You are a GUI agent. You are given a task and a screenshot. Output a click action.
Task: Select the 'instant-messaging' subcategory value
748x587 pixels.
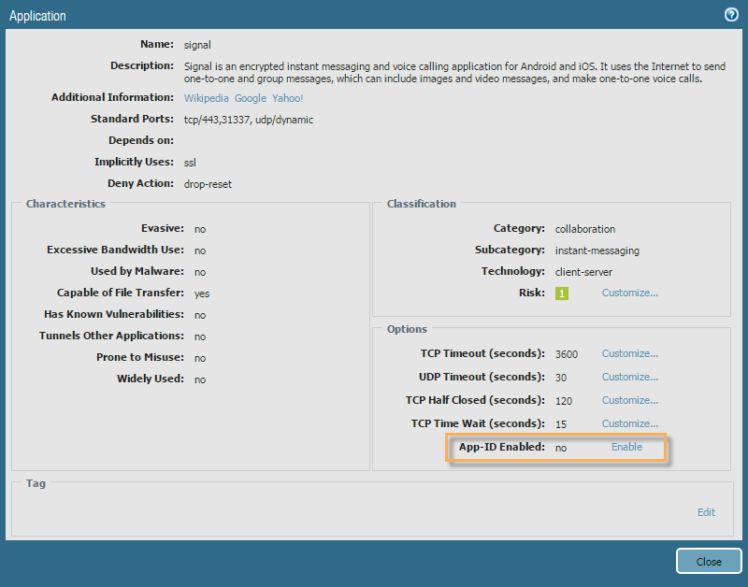pyautogui.click(x=597, y=251)
